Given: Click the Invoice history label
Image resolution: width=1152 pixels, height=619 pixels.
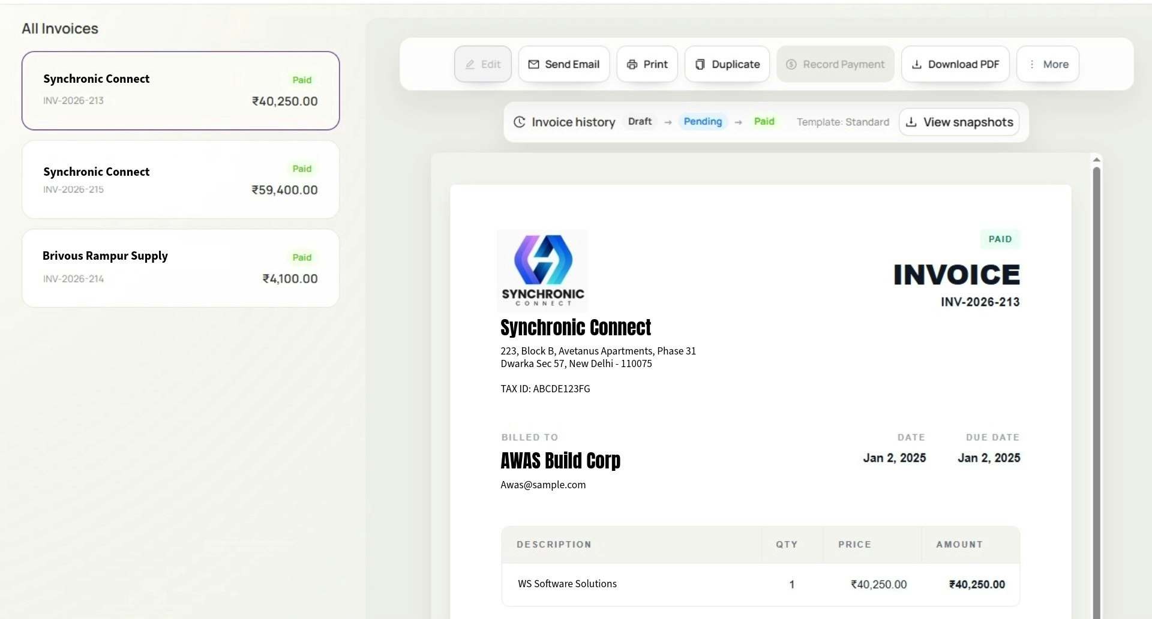Looking at the screenshot, I should [x=573, y=122].
